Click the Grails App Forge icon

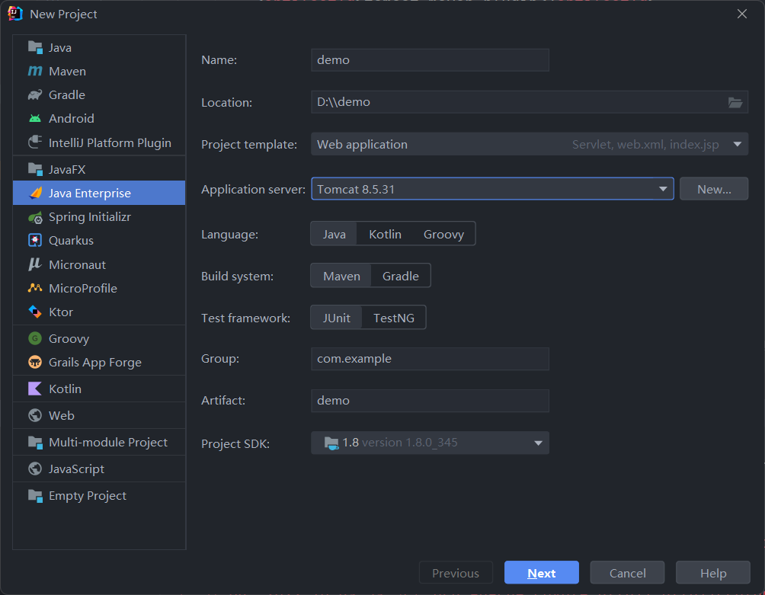point(35,363)
